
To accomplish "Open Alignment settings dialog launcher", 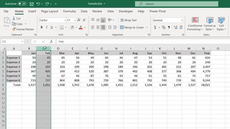I will [149, 35].
